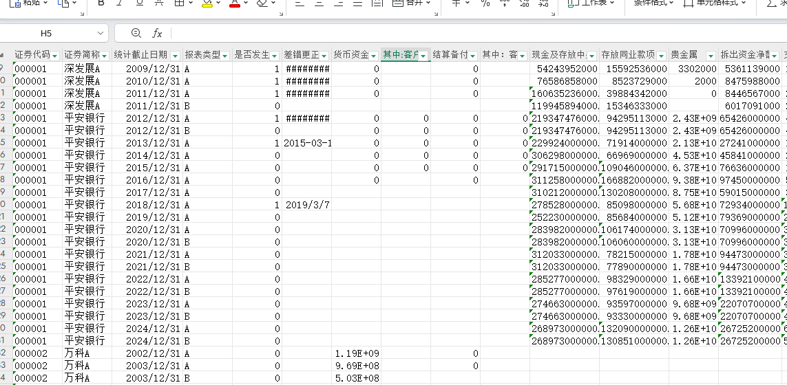
Task: Open 单元格样式 cell styles menu
Action: coord(715,3)
